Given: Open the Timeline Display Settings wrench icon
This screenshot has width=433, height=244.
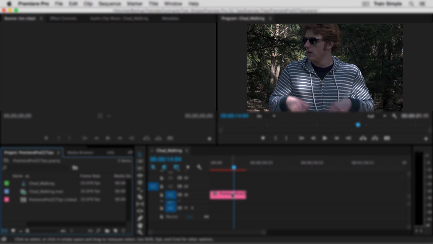Looking at the screenshot, I should coord(200,167).
